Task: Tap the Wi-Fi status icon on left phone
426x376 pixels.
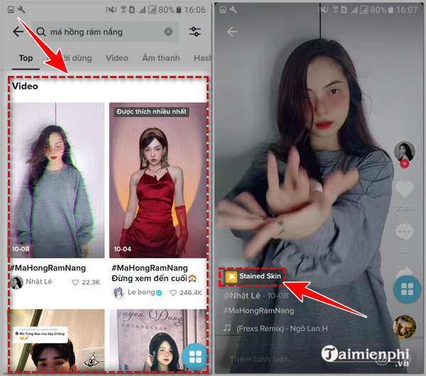Action: pos(124,10)
